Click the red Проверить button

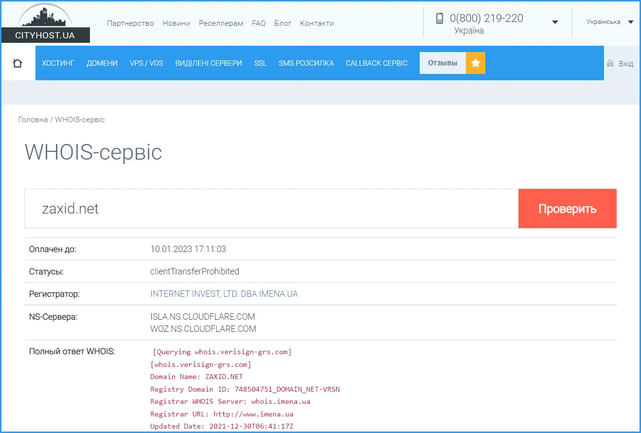pyautogui.click(x=568, y=209)
